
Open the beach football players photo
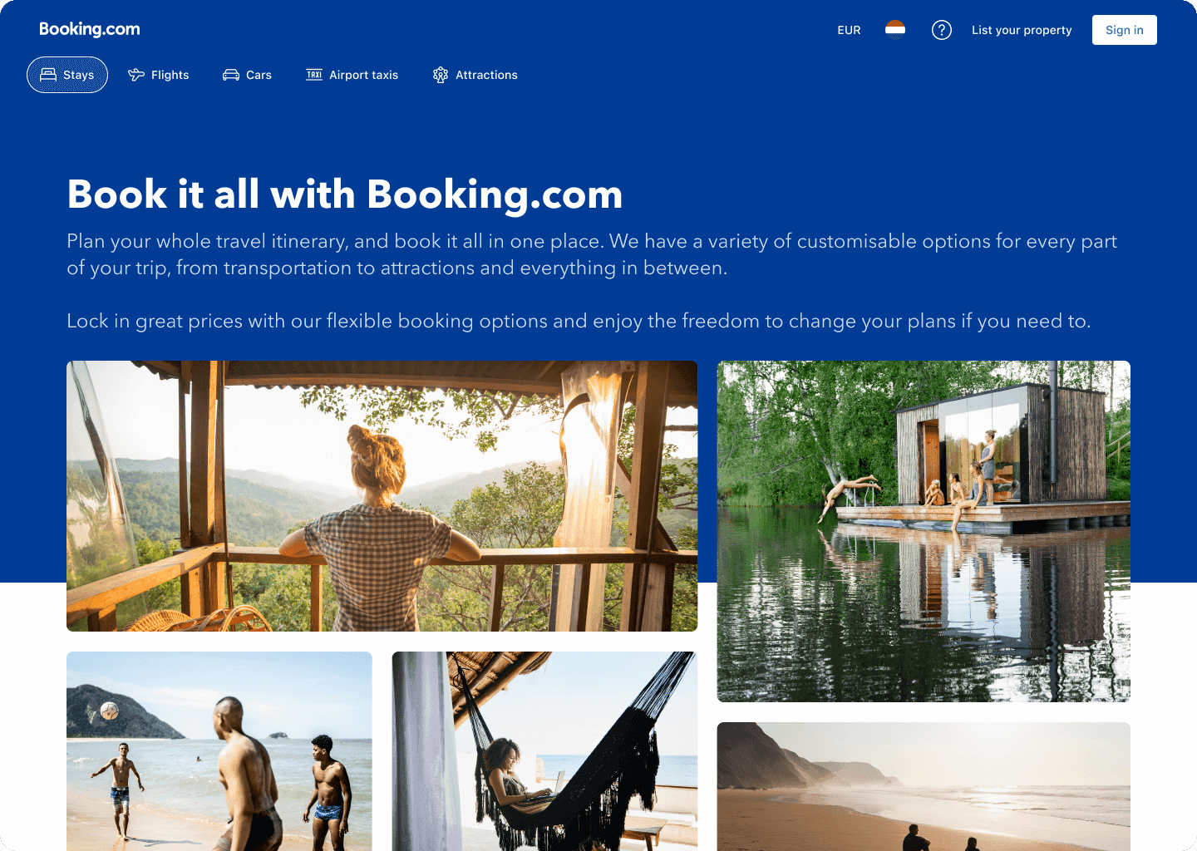(x=219, y=751)
